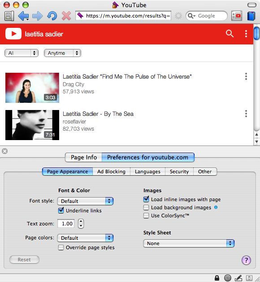260x282 pixels.
Task: Open Font style Default dropdown
Action: (85, 201)
